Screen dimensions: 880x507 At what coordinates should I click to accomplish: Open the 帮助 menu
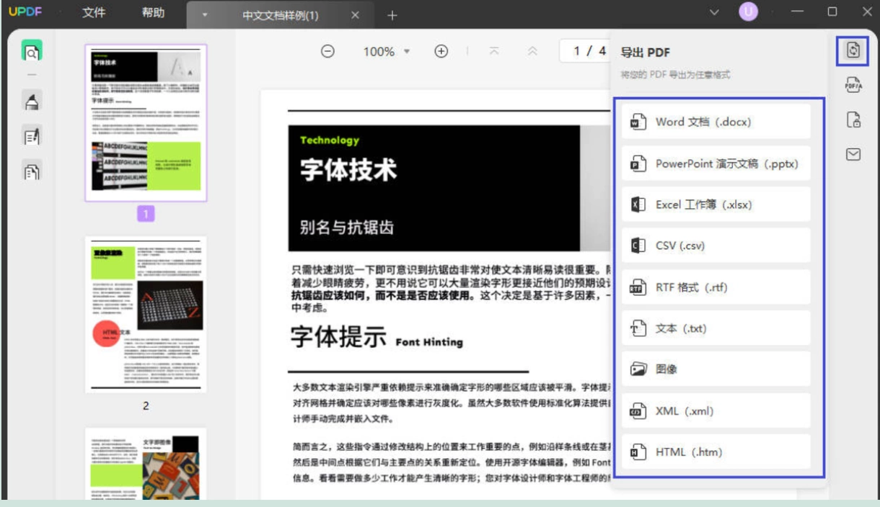click(153, 13)
